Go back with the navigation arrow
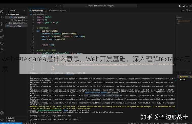This screenshot has width=192, height=124. click(56, 6)
